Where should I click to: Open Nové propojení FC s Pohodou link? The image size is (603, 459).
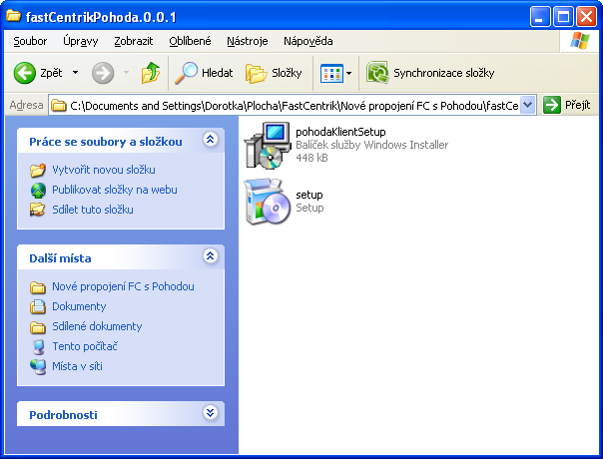123,286
